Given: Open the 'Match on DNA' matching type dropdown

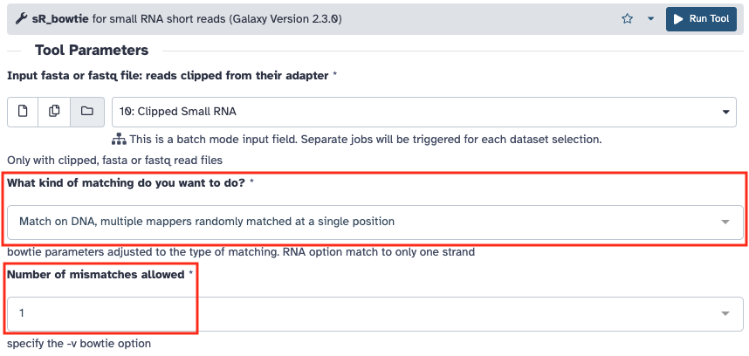Looking at the screenshot, I should tap(367, 222).
